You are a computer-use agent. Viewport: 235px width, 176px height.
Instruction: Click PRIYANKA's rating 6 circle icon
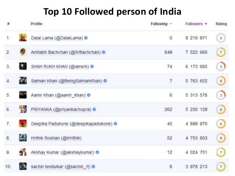[x=221, y=109]
